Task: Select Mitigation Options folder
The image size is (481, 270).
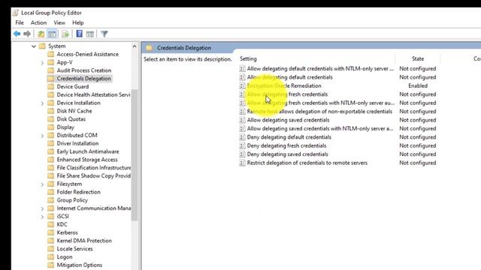Action: coord(80,265)
